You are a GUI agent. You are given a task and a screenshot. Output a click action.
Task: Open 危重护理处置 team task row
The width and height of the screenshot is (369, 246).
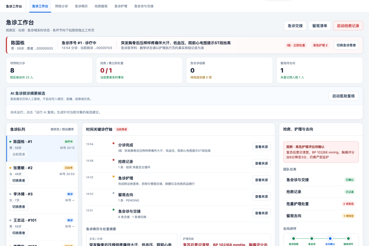(321, 204)
